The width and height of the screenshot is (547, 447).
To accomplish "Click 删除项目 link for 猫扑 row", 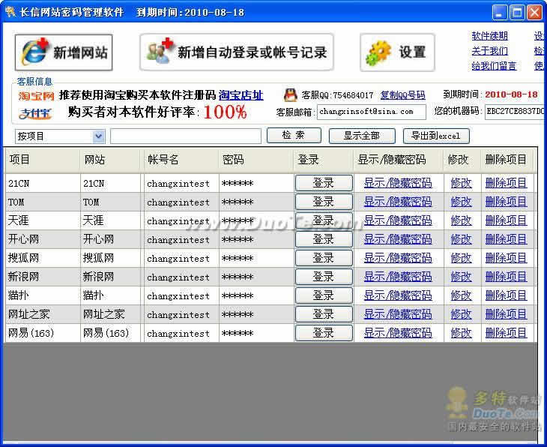I will click(507, 295).
